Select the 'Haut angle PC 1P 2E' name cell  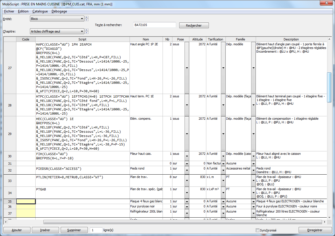click(x=146, y=68)
